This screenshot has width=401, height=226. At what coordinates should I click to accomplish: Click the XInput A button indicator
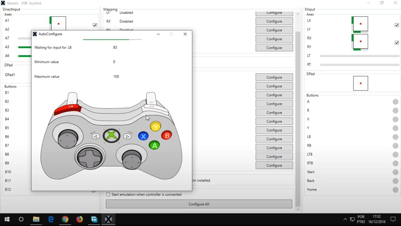pyautogui.click(x=396, y=101)
